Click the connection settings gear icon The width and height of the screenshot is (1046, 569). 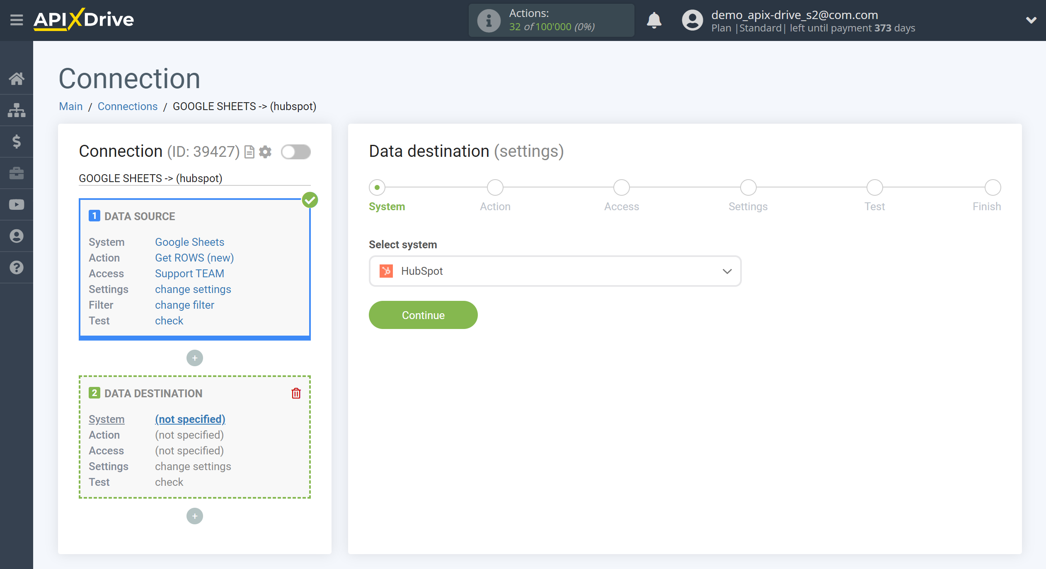point(265,151)
